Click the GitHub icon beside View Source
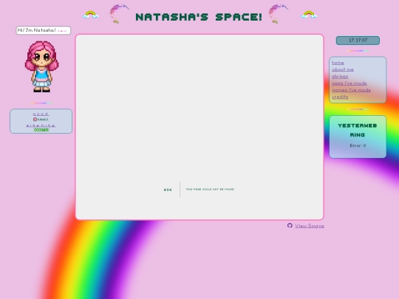Screen dimensions: 399x299 (290, 225)
